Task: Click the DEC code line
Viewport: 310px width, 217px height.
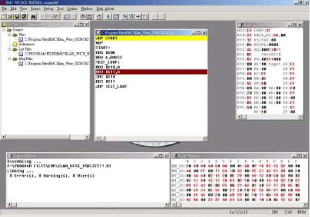Action: point(105,82)
